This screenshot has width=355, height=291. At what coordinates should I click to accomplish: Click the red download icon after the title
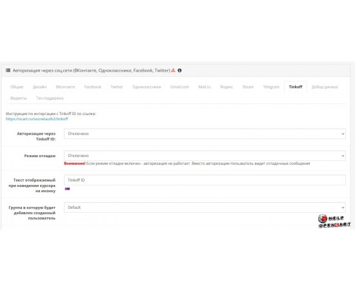pyautogui.click(x=173, y=70)
